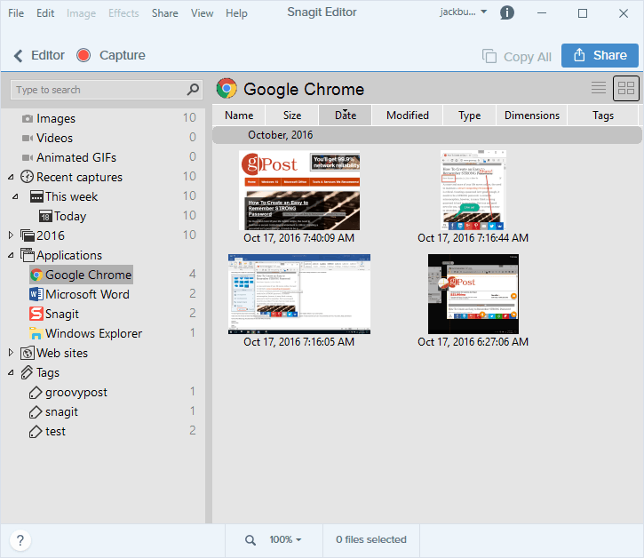
Task: Collapse the Tags tree node
Action: point(11,372)
